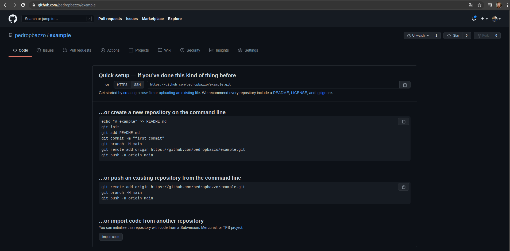Select SSH clone protocol
510x251 pixels.
click(137, 85)
